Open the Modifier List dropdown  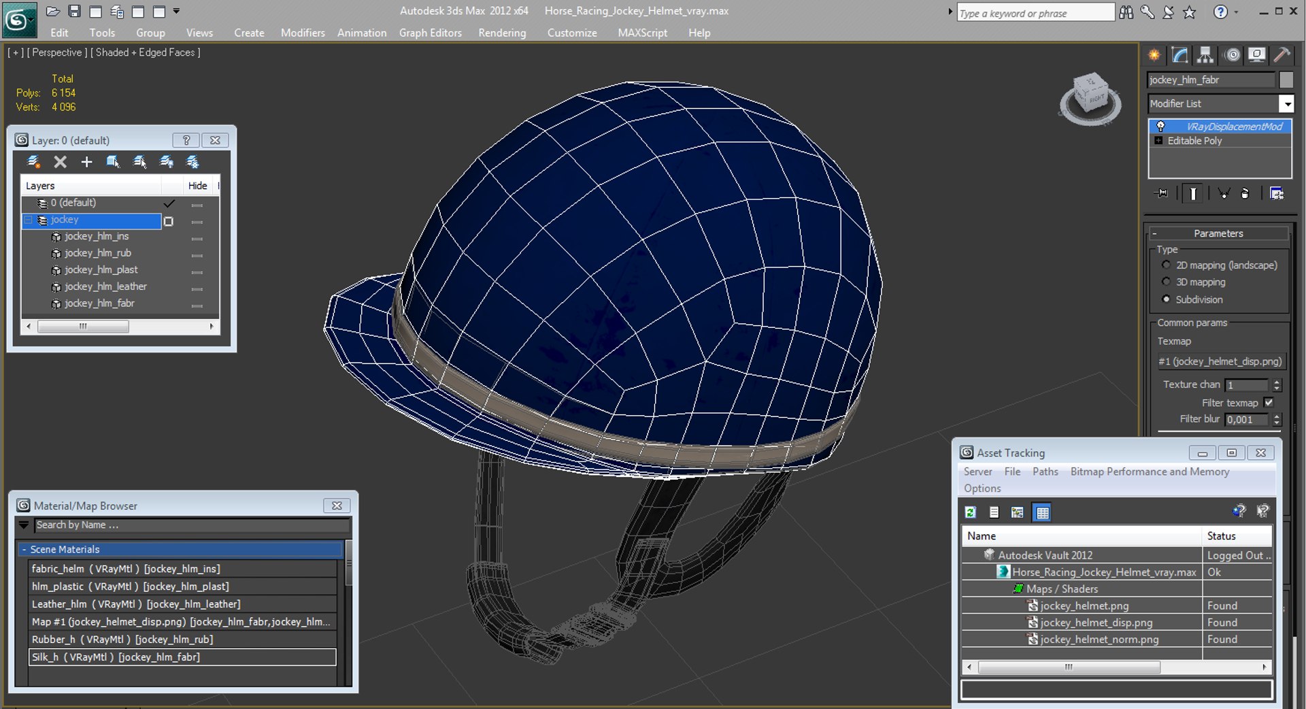pyautogui.click(x=1287, y=103)
